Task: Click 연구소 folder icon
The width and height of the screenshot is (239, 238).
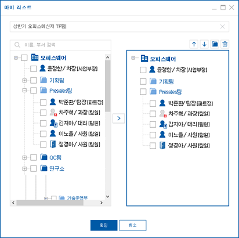Action: 44,168
